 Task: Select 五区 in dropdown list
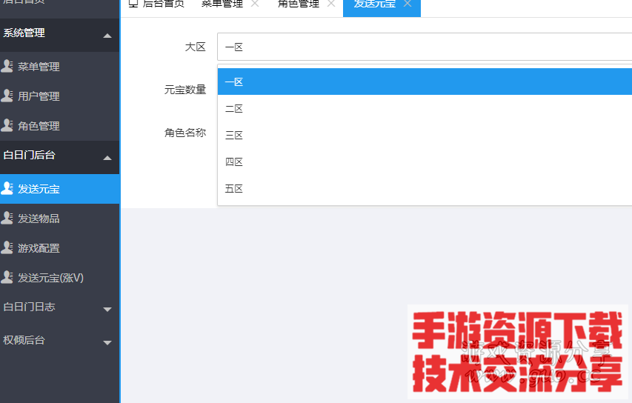[x=425, y=188]
